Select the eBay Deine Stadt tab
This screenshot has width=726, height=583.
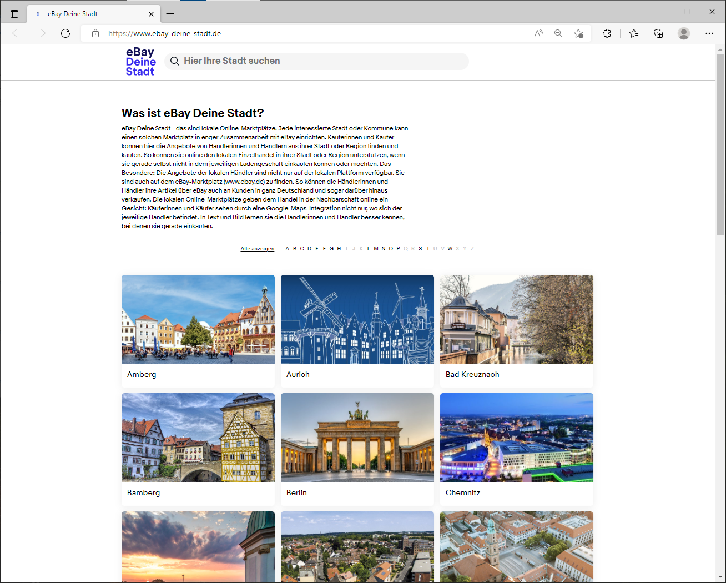click(x=94, y=14)
